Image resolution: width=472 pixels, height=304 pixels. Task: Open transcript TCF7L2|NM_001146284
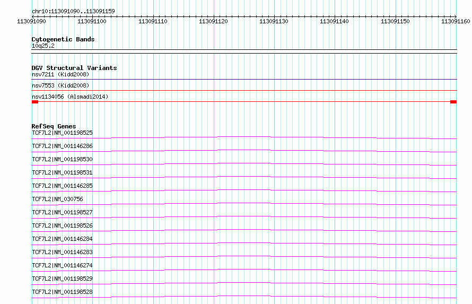point(62,239)
